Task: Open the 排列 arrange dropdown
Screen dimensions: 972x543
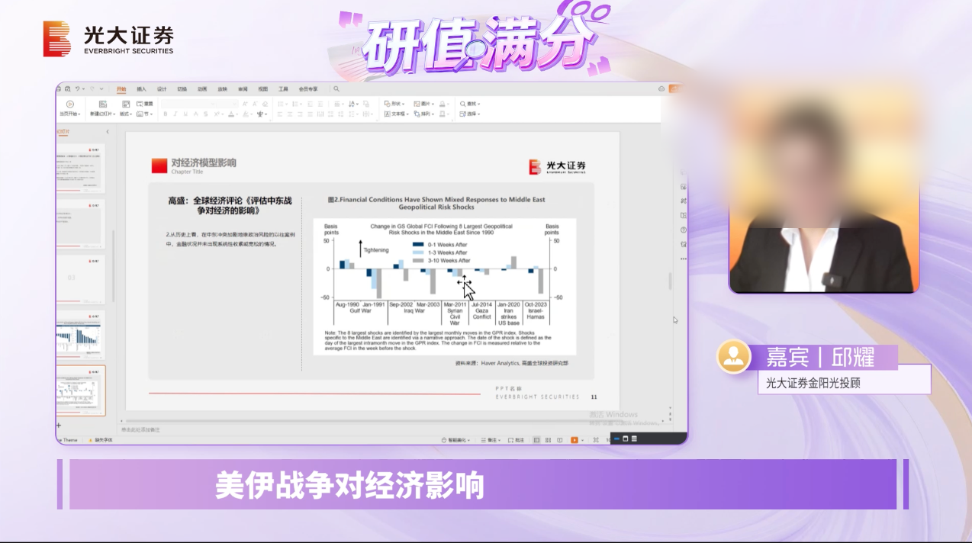Action: click(x=424, y=114)
